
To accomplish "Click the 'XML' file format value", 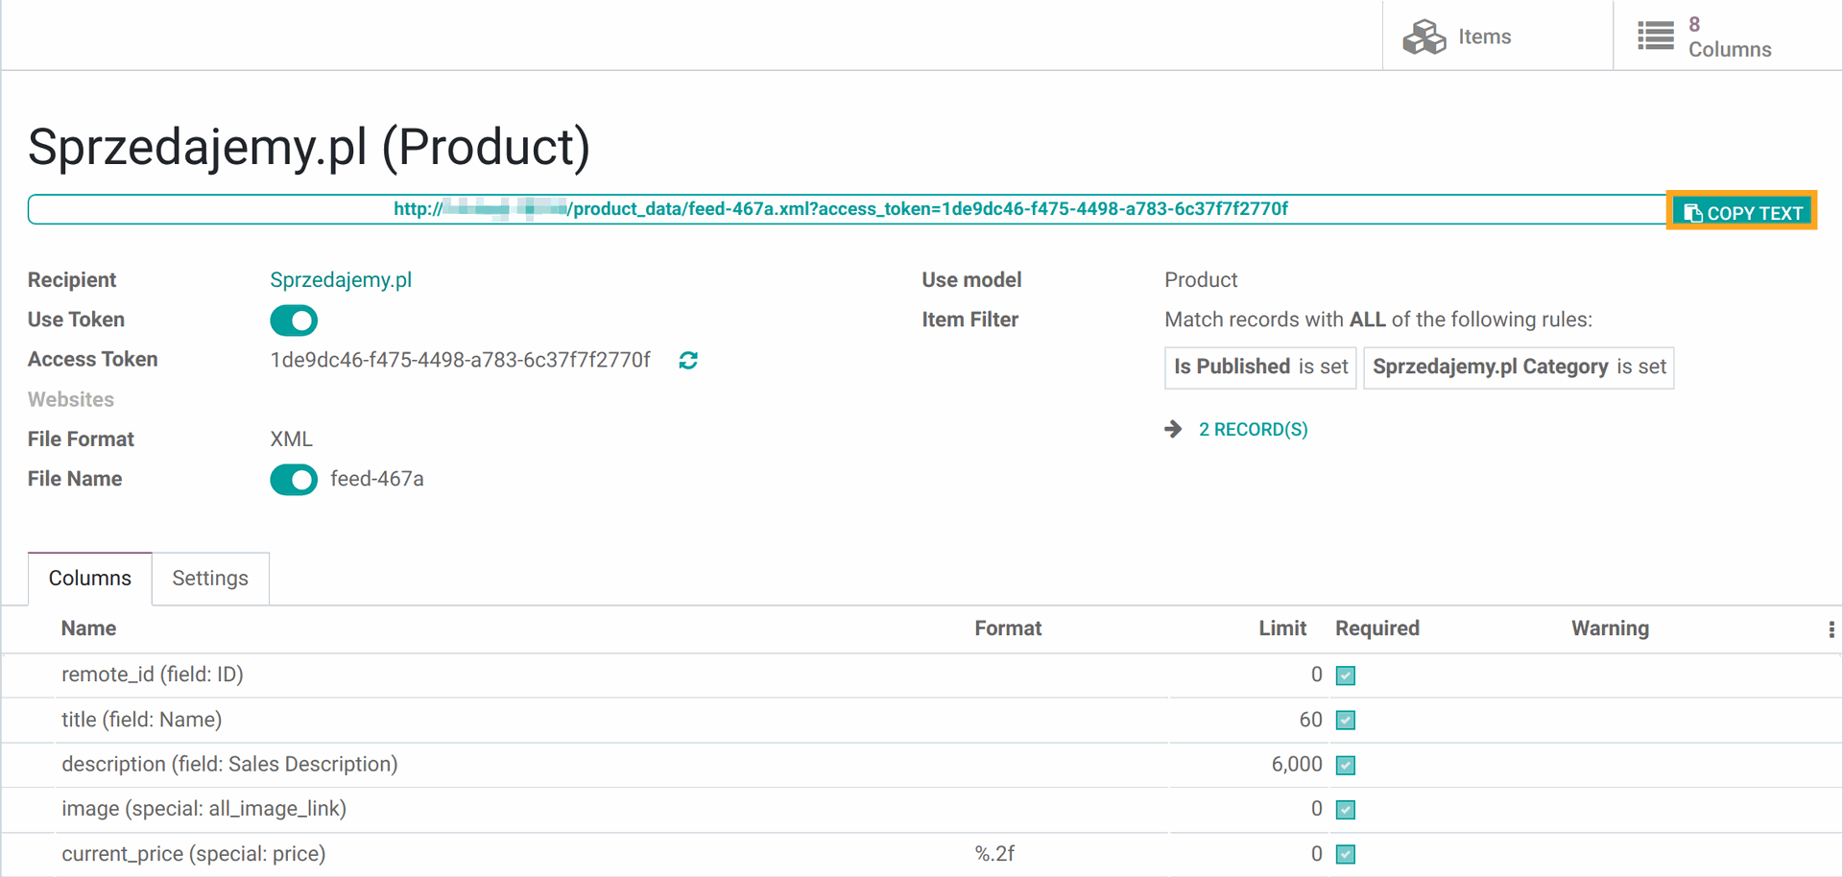I will click(x=292, y=439).
